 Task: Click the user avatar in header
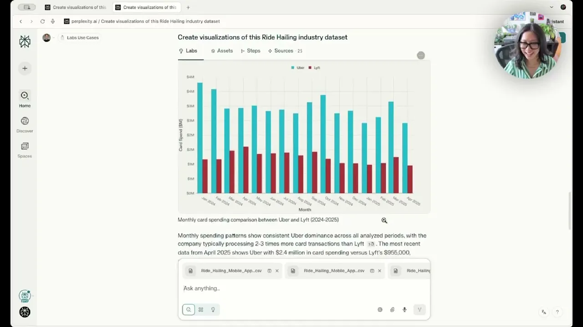[x=46, y=38]
